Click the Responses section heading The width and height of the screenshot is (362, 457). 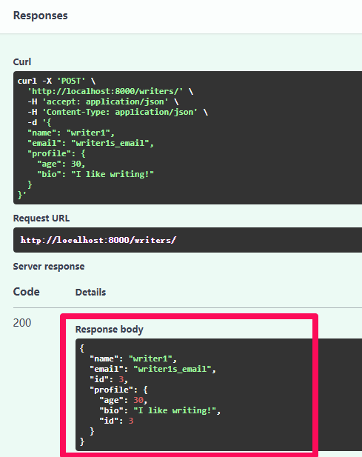point(40,16)
